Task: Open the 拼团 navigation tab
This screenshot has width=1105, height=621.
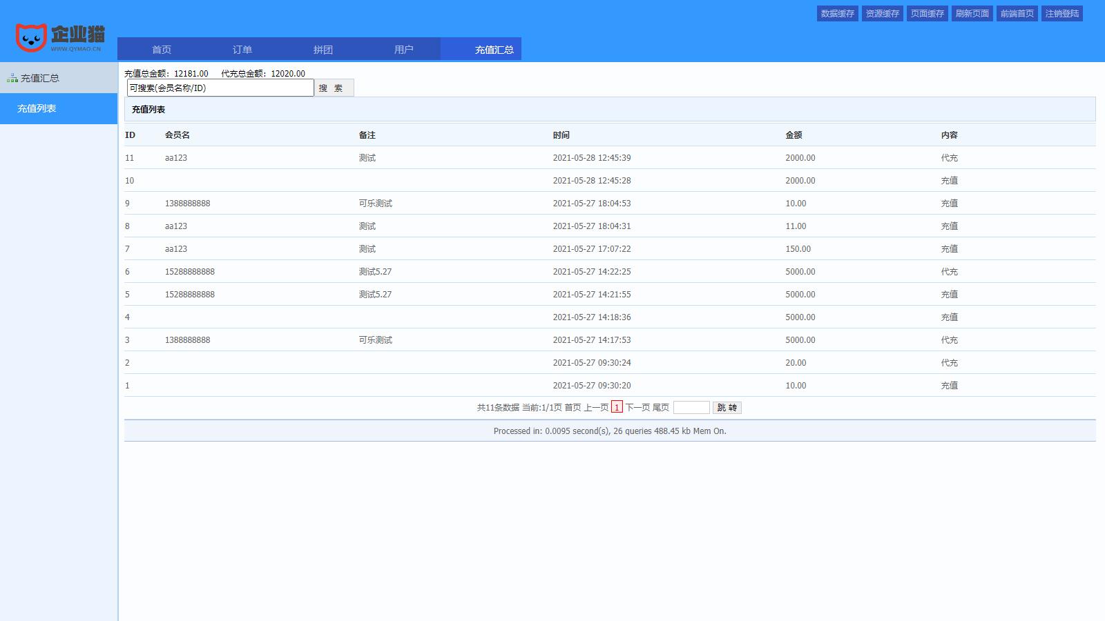Action: coord(323,50)
